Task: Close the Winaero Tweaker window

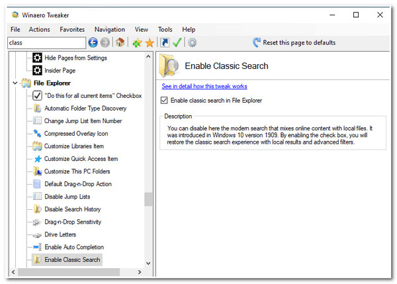Action: 380,15
